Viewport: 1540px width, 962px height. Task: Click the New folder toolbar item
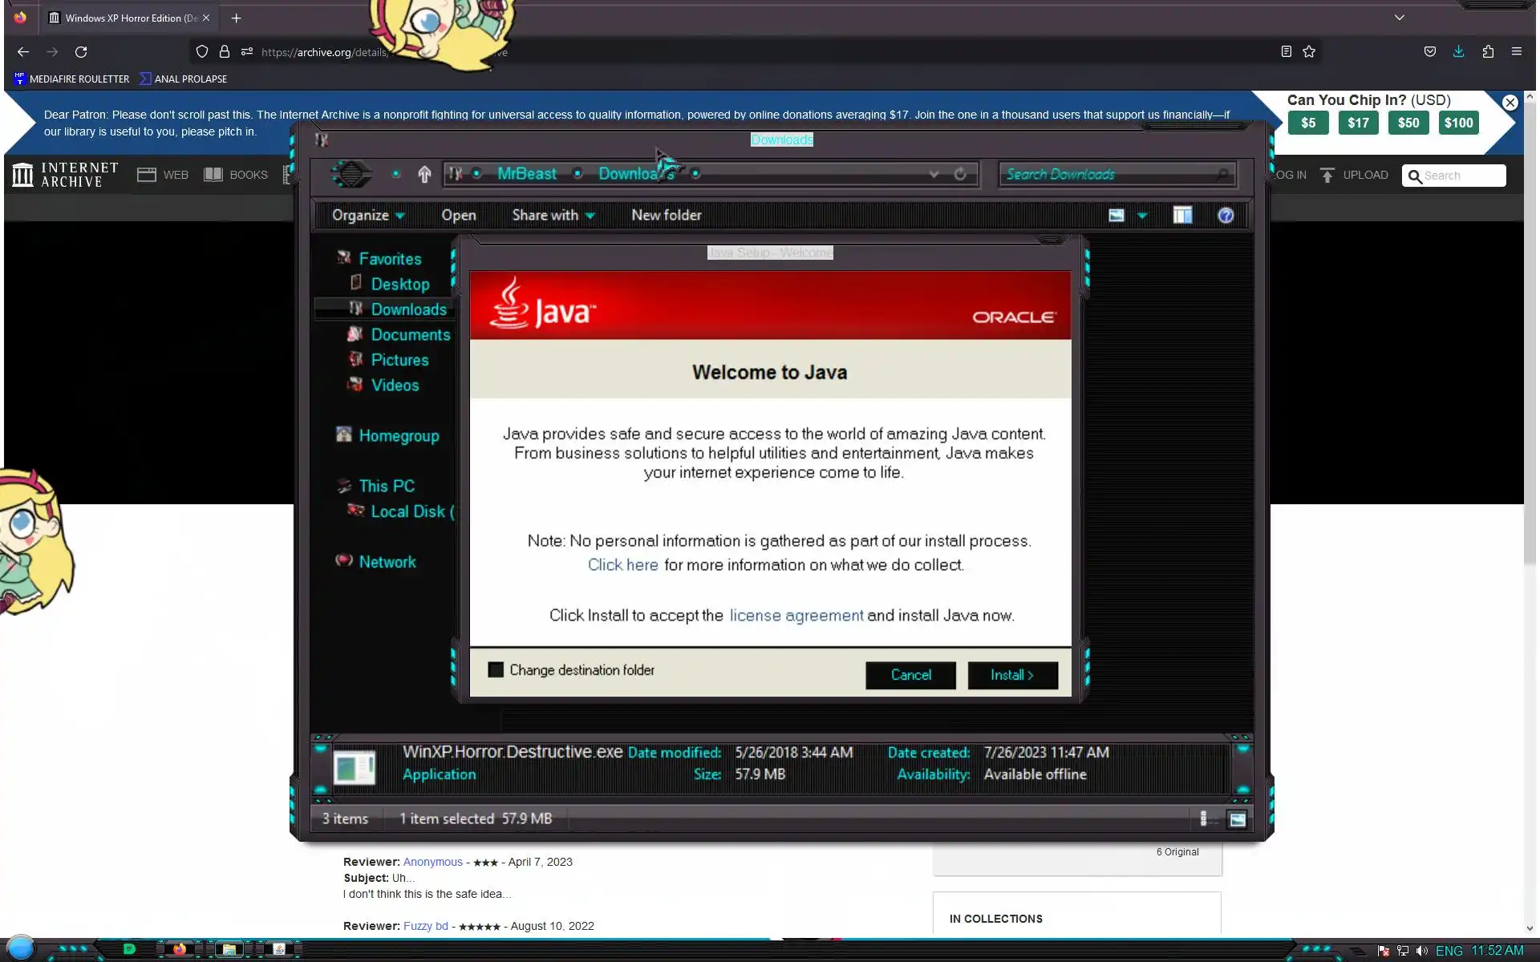[666, 215]
